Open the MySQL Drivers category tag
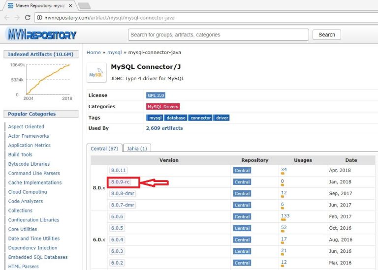The image size is (378, 270). pyautogui.click(x=163, y=106)
